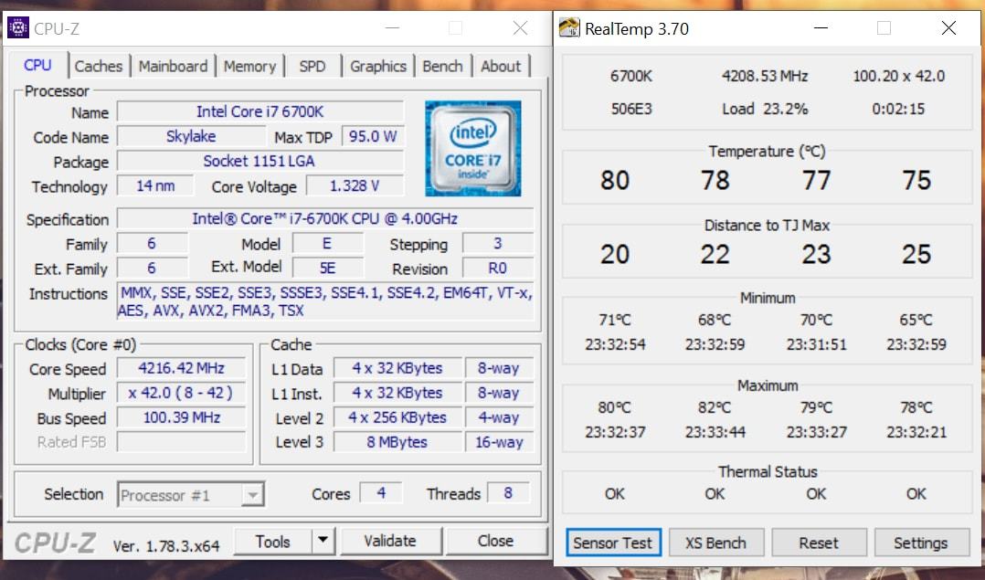
Task: Click the Package value 'Socket 1151 LGA'
Action: coord(260,162)
